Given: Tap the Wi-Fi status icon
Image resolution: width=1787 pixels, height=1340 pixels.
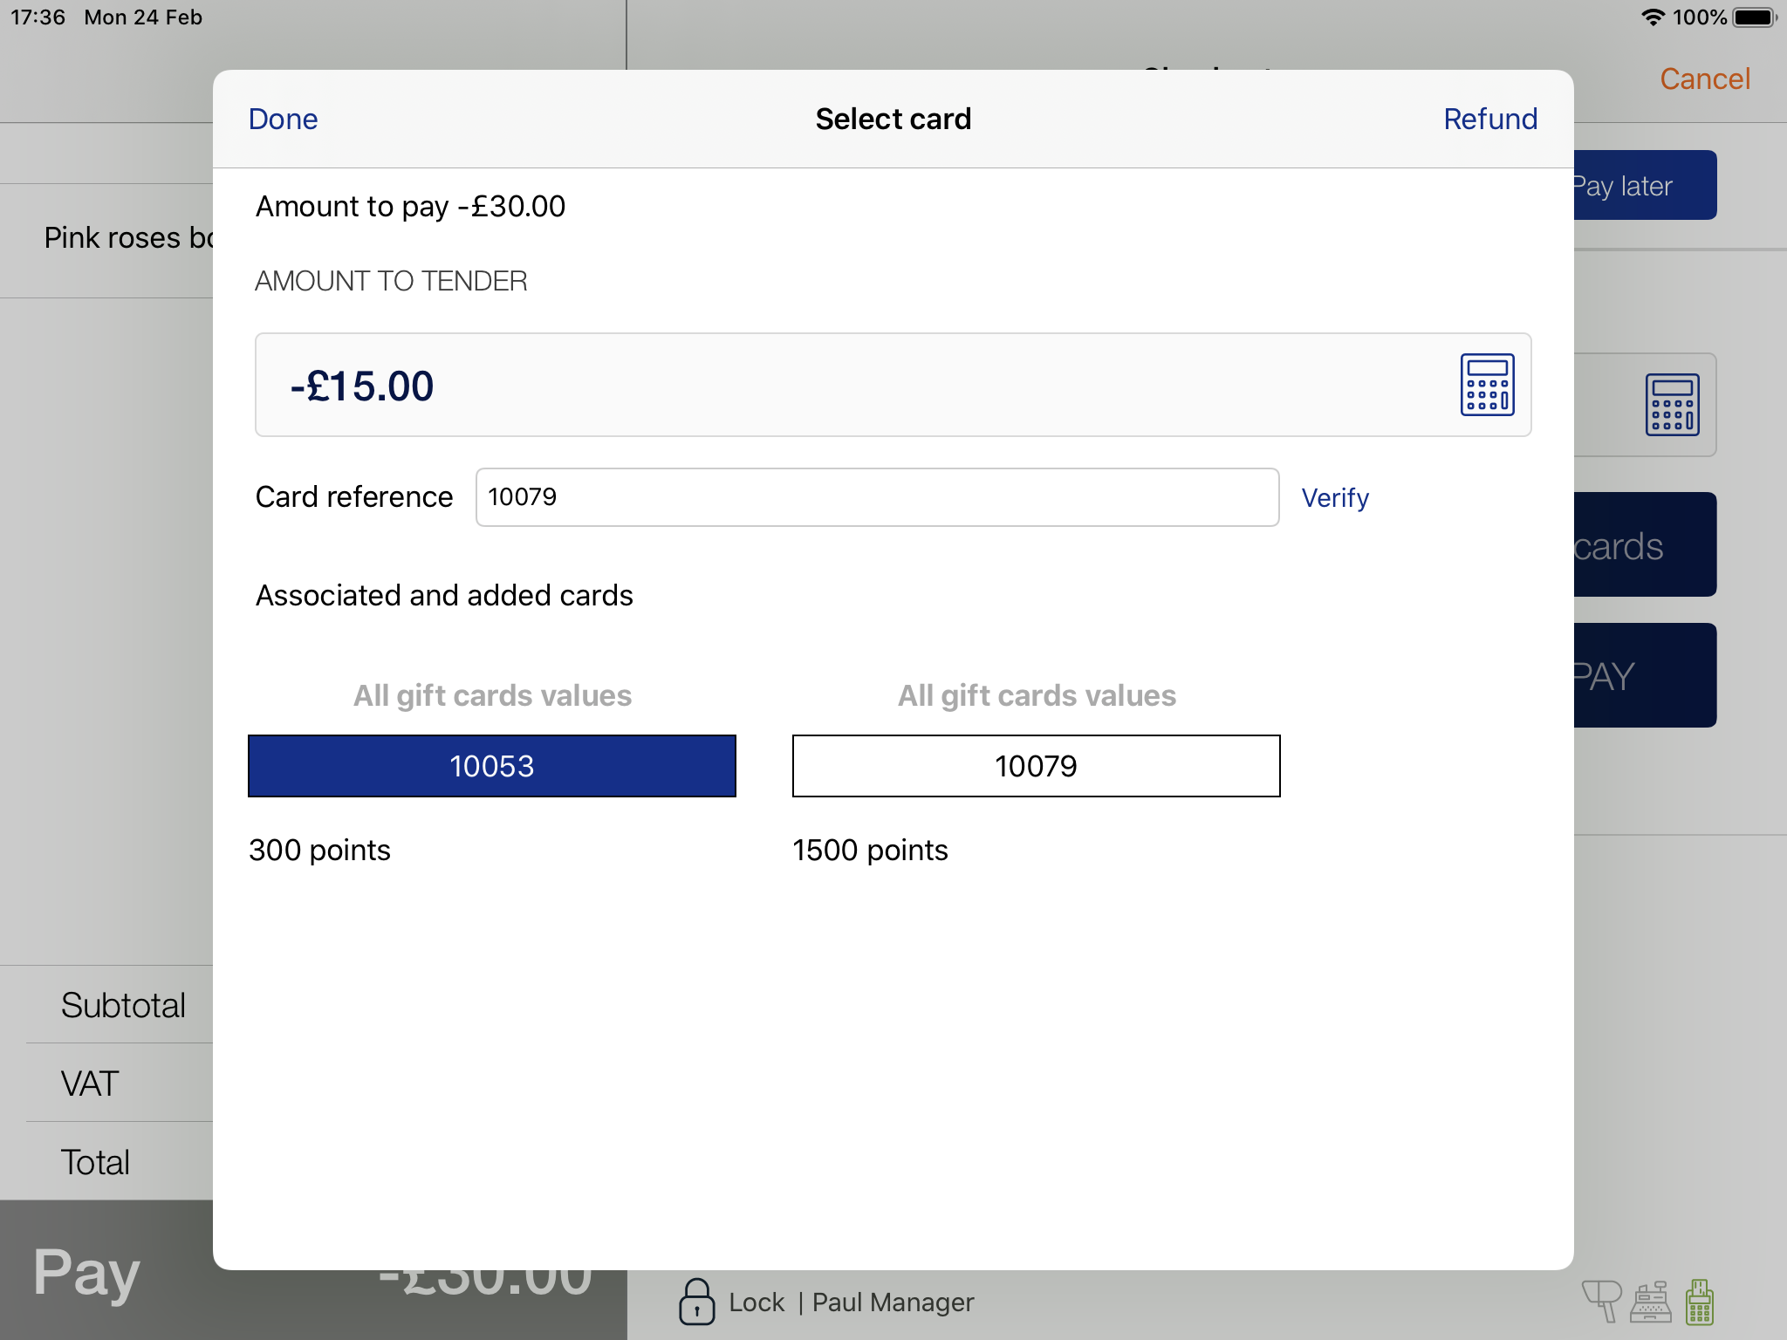Looking at the screenshot, I should click(1653, 17).
